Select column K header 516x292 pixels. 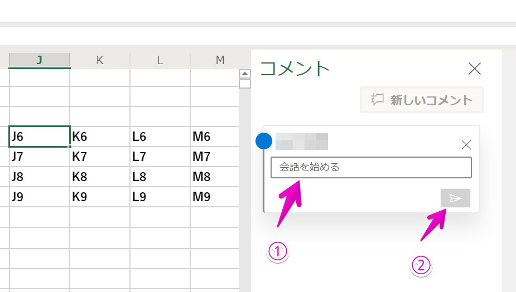(x=100, y=60)
